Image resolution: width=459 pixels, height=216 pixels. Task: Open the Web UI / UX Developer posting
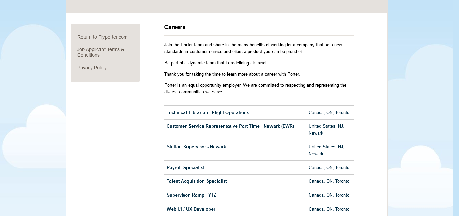(x=191, y=209)
